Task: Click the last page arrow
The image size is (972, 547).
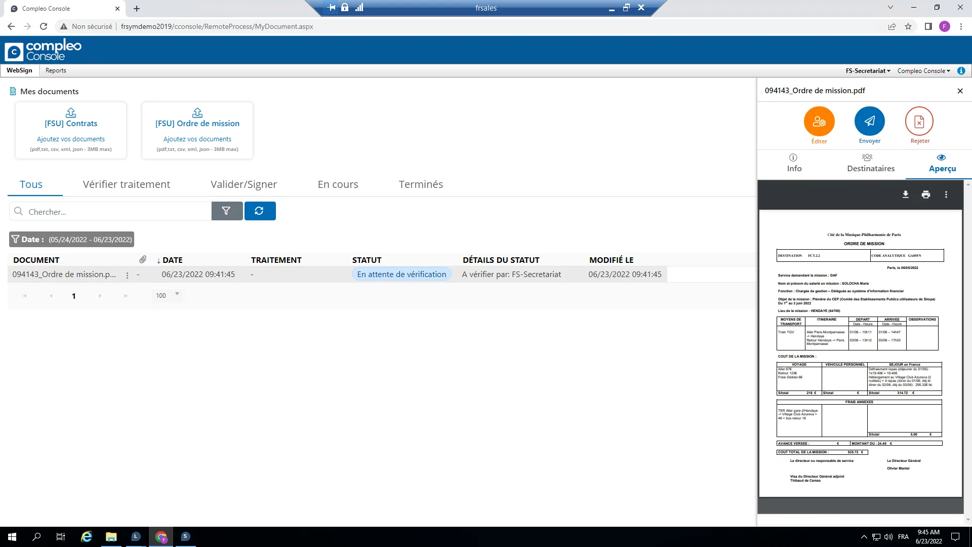Action: click(126, 296)
